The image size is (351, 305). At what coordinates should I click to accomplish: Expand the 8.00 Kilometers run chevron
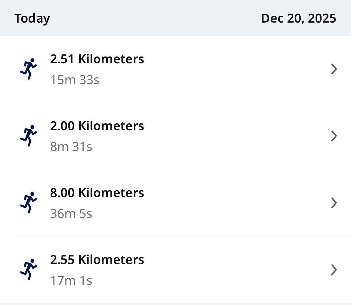[x=334, y=203]
